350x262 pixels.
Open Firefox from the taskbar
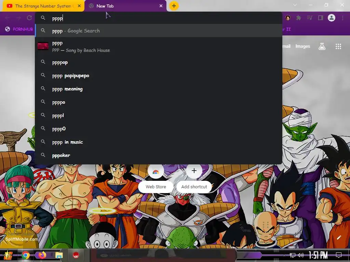42,255
